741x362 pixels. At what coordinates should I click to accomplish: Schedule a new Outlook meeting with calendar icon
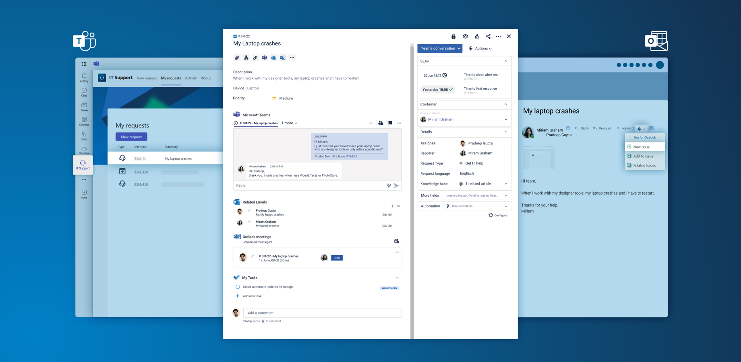[x=396, y=241]
